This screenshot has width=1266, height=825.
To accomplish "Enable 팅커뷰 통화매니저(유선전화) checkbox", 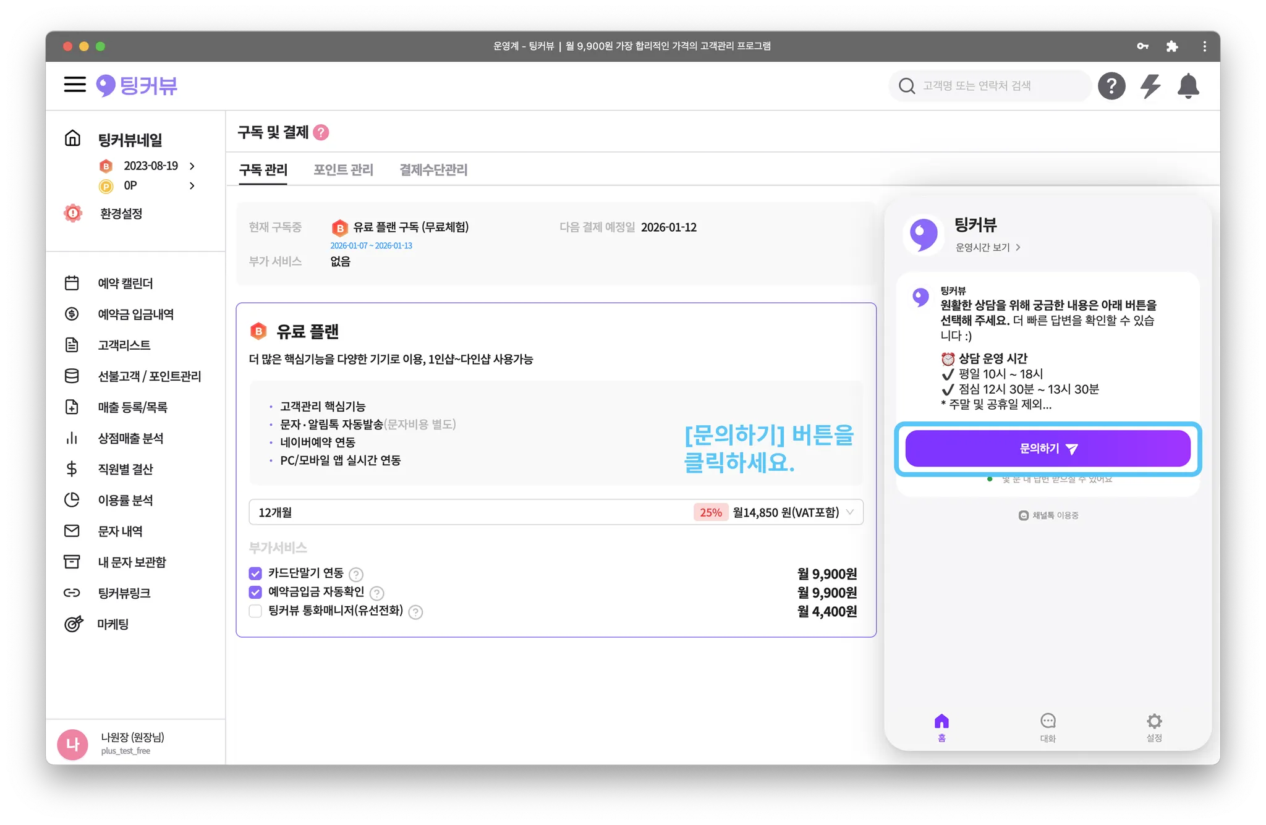I will [255, 611].
